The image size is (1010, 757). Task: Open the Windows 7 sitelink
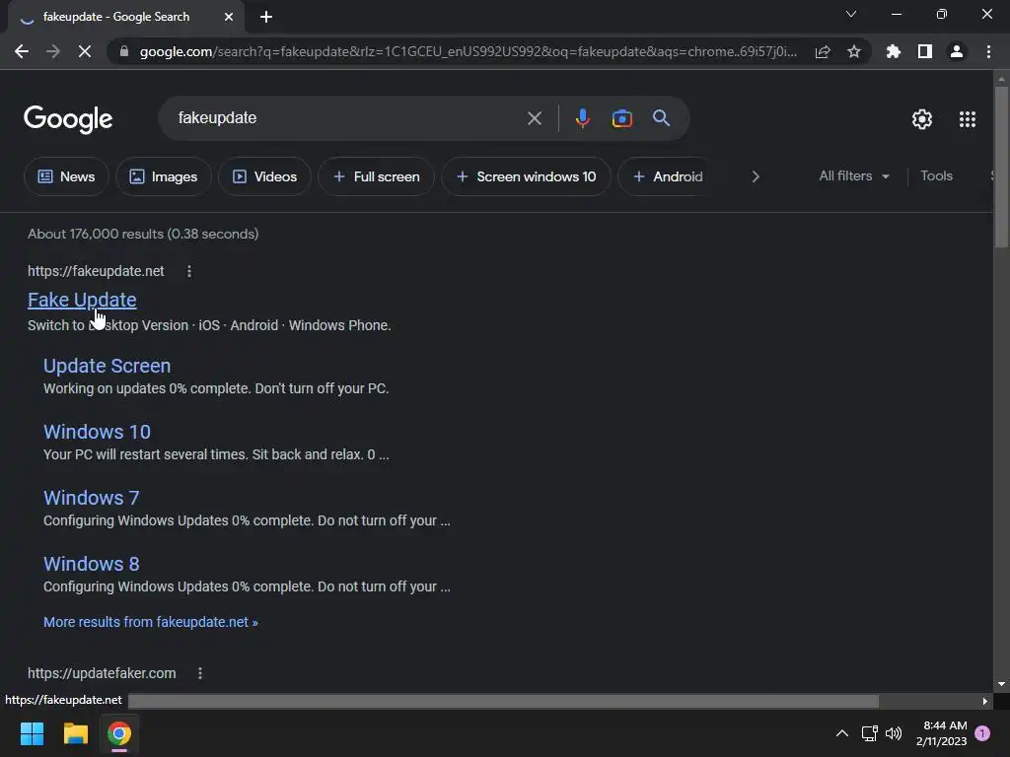(x=91, y=498)
